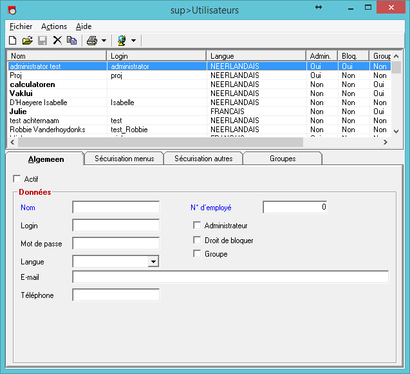Switch to the Groupes tab
This screenshot has width=410, height=374.
[283, 159]
